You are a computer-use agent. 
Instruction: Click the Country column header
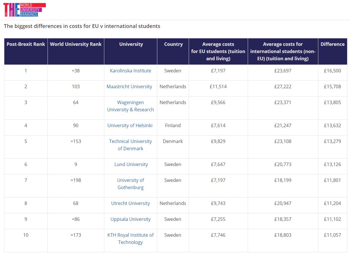[x=173, y=44]
